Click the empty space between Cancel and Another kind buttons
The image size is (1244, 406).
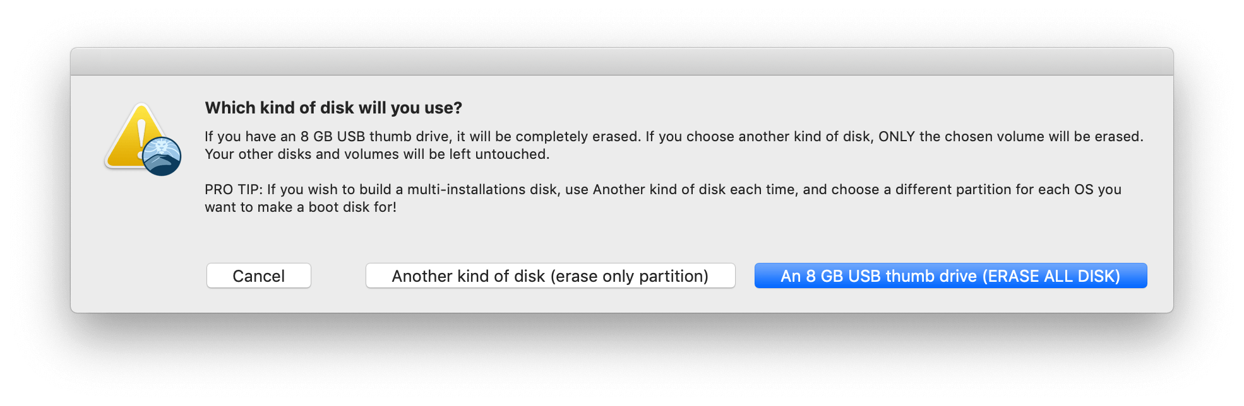[x=338, y=276]
